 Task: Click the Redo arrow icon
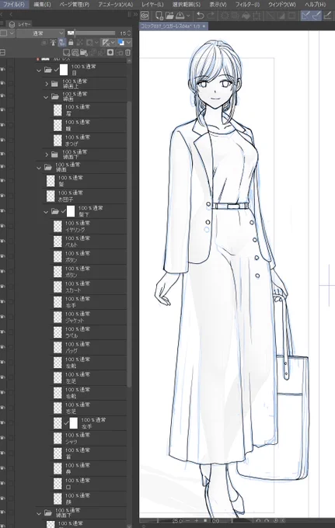pyautogui.click(x=211, y=16)
